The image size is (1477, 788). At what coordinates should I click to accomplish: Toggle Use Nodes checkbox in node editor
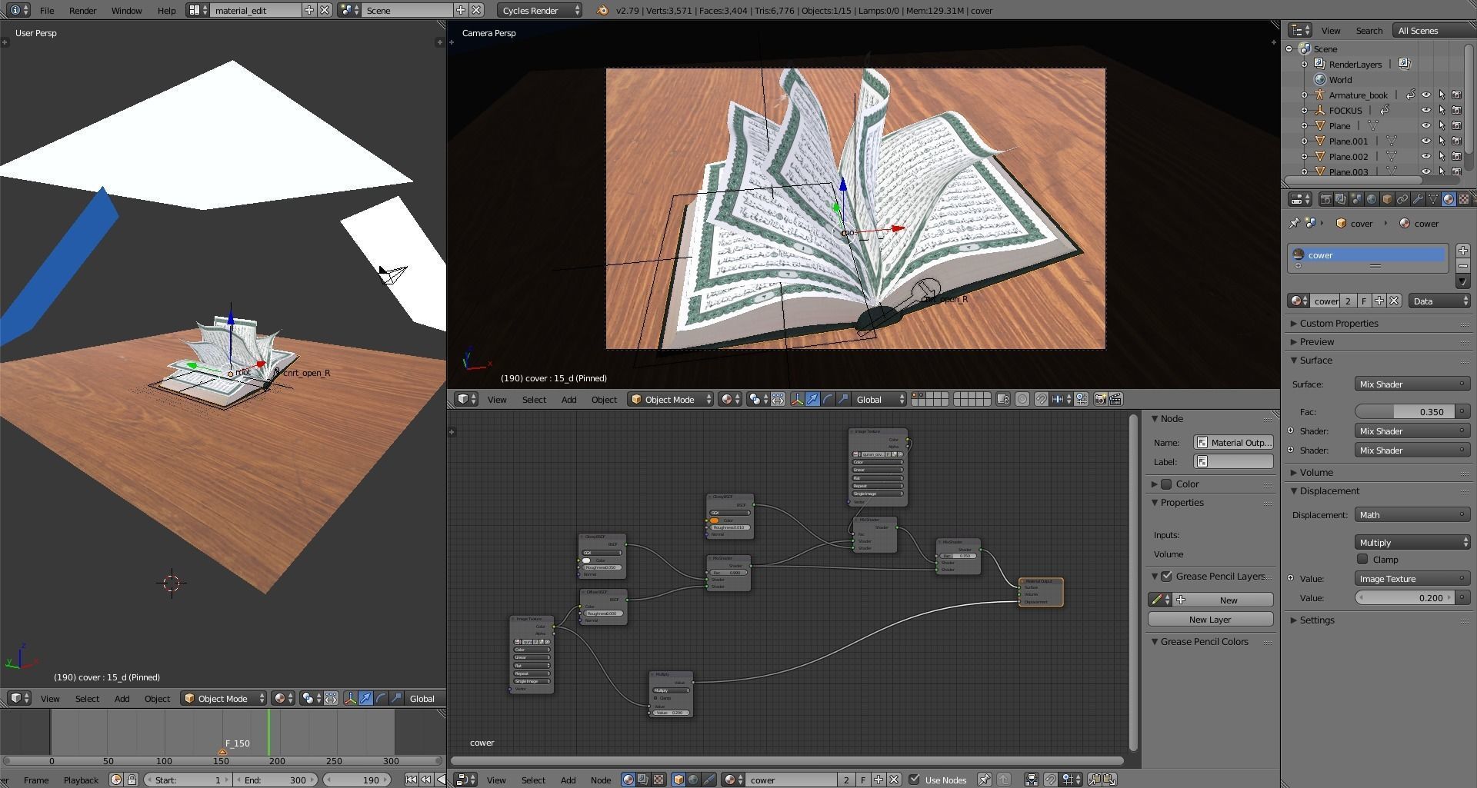[x=915, y=780]
